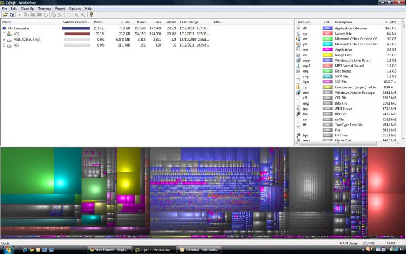Open the Report menu

pos(60,9)
